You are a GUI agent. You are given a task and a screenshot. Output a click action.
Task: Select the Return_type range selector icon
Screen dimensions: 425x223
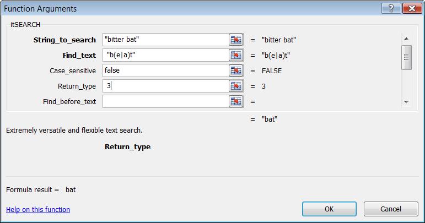(236, 86)
